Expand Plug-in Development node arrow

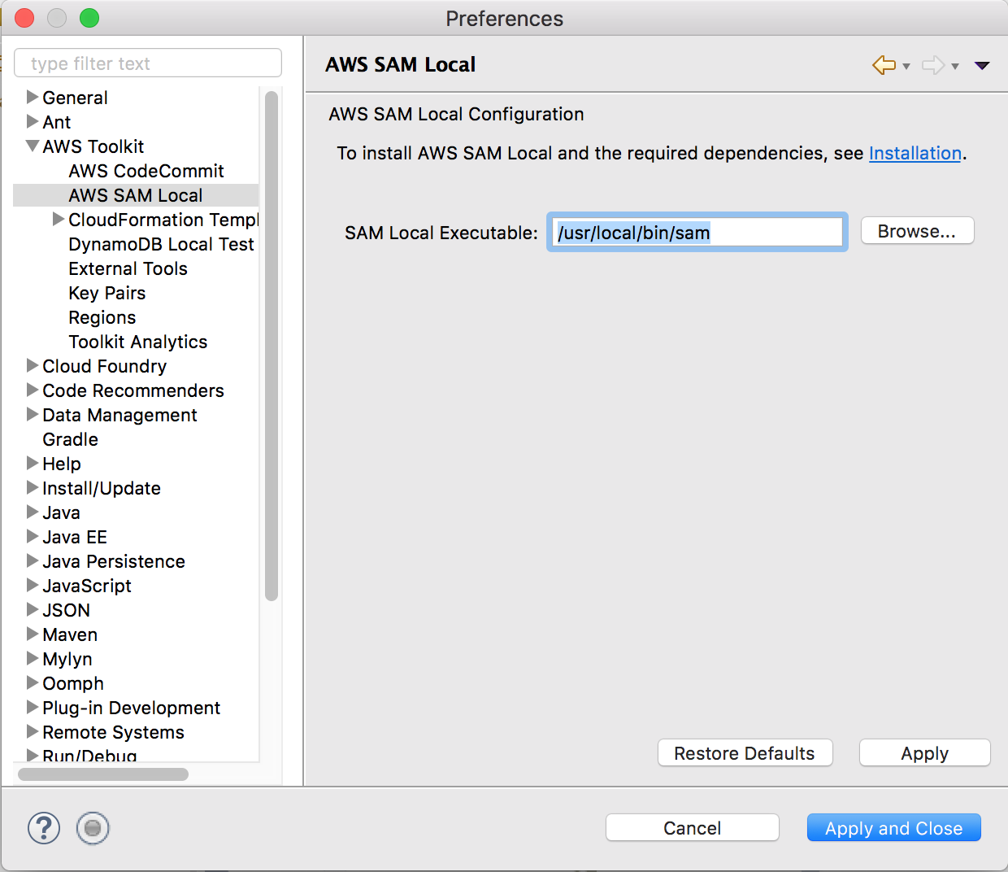click(33, 707)
